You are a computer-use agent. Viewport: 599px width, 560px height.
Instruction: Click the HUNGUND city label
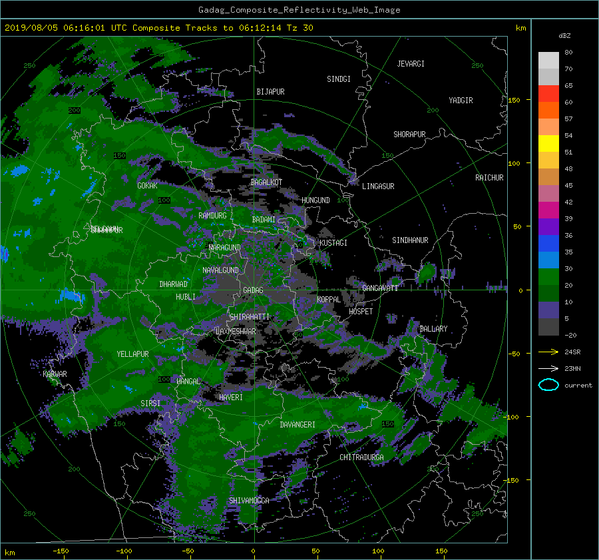pyautogui.click(x=315, y=200)
